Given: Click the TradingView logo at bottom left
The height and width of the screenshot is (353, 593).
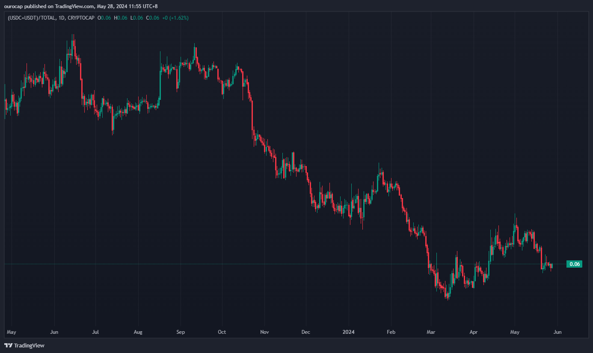Looking at the screenshot, I should click(x=24, y=345).
